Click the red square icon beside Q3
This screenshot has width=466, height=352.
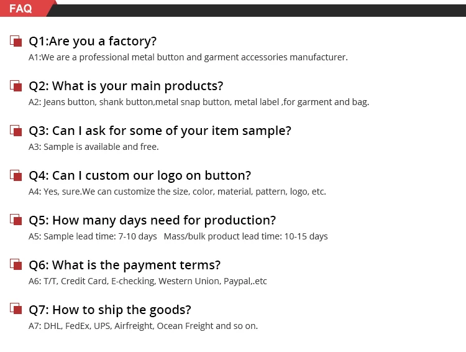click(16, 131)
